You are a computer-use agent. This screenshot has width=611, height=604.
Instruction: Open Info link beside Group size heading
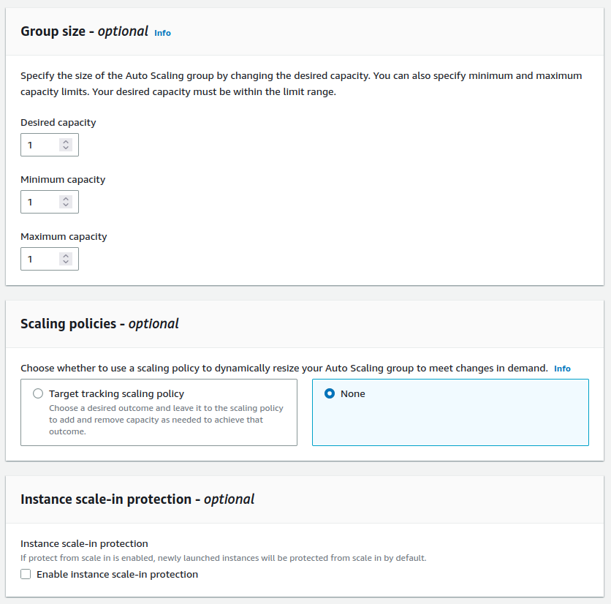[x=162, y=33]
